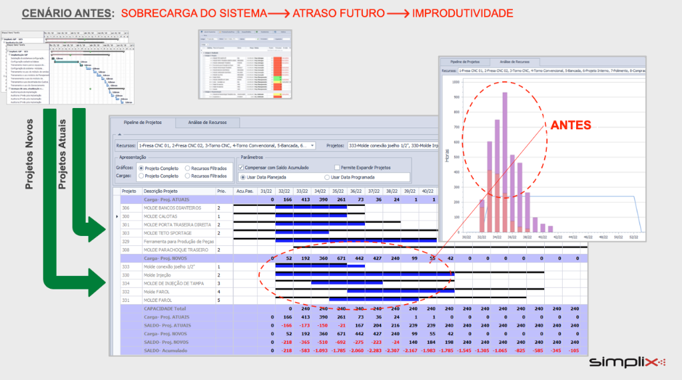Click the SALDO- Proj. NOVOS row label
Viewport: 682px width, 380px height.
pyautogui.click(x=166, y=342)
